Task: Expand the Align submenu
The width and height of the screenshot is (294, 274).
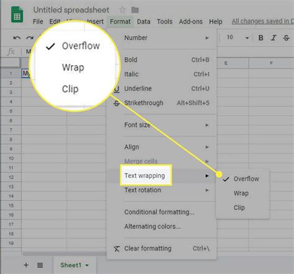Action: tap(162, 147)
